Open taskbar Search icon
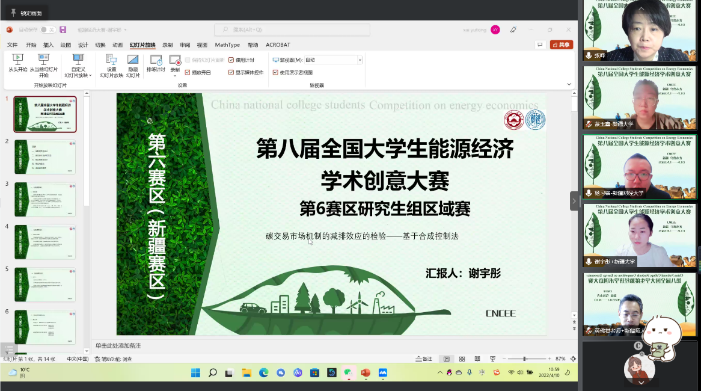The image size is (701, 391). (213, 373)
